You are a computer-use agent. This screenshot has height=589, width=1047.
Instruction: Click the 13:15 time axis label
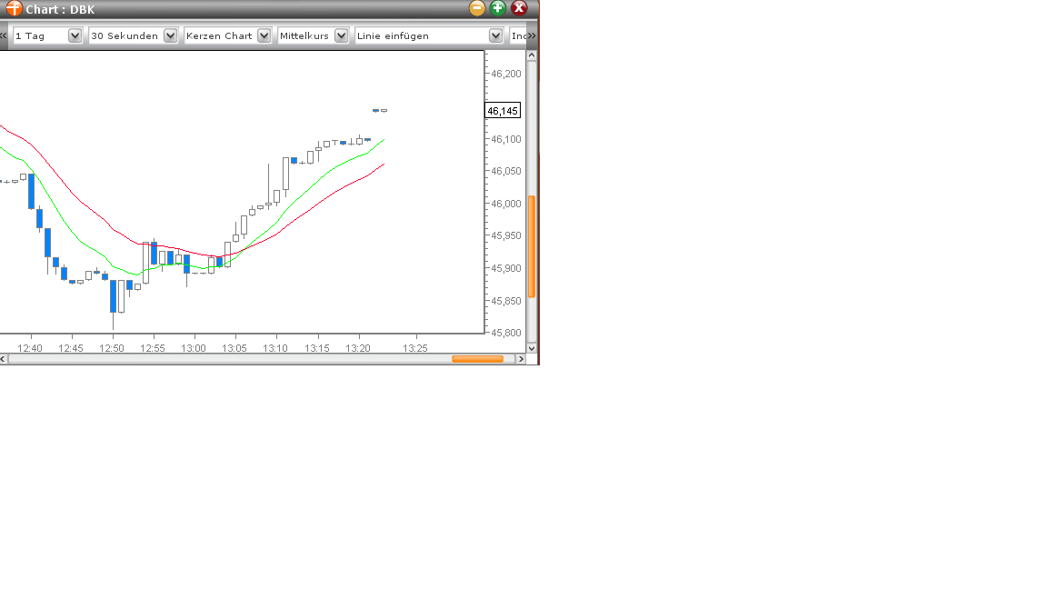tap(317, 348)
